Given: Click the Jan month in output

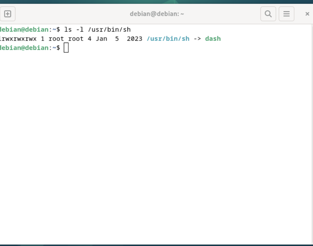Looking at the screenshot, I should click(x=101, y=39).
